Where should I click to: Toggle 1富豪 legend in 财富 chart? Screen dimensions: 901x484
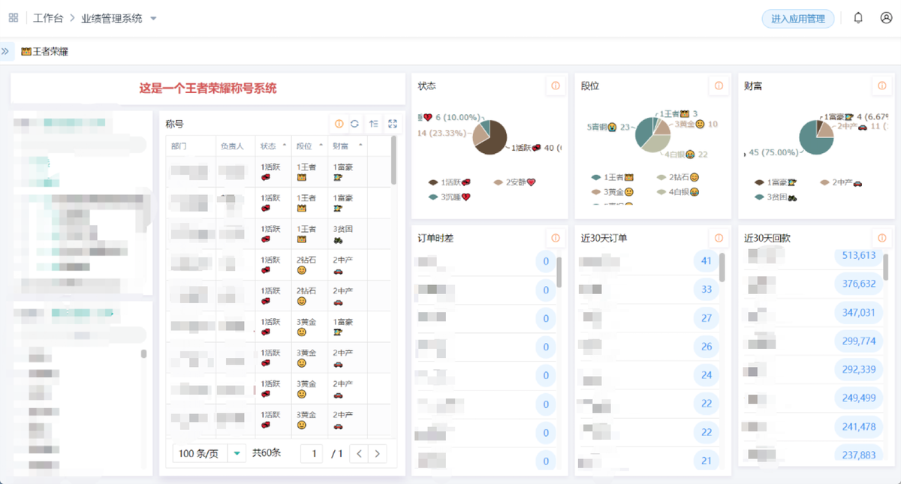[776, 182]
